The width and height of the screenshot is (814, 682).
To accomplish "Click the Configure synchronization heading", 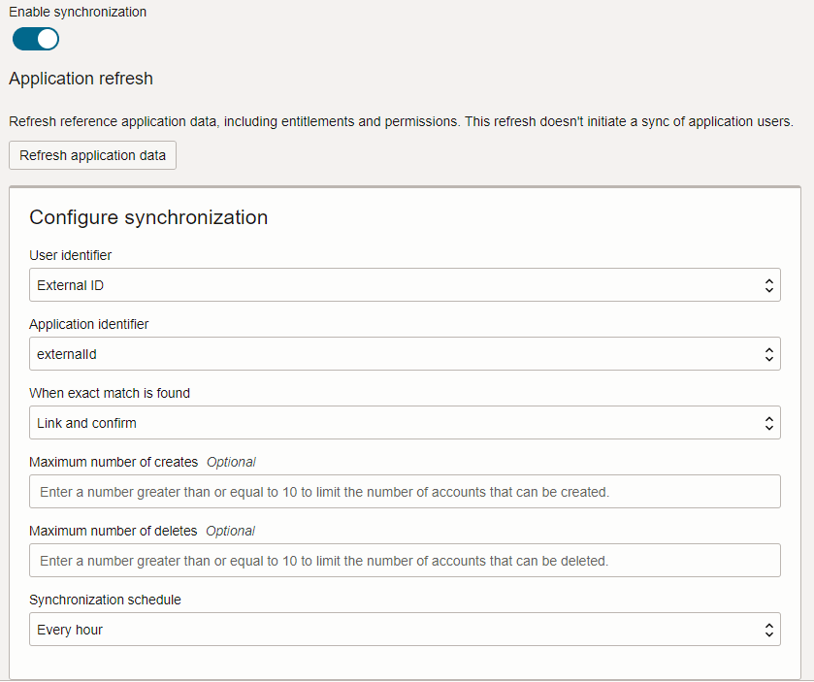I will [x=148, y=217].
